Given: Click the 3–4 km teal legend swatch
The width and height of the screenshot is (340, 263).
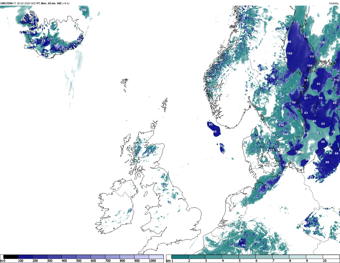Looking at the screenshot, I should [x=213, y=257].
